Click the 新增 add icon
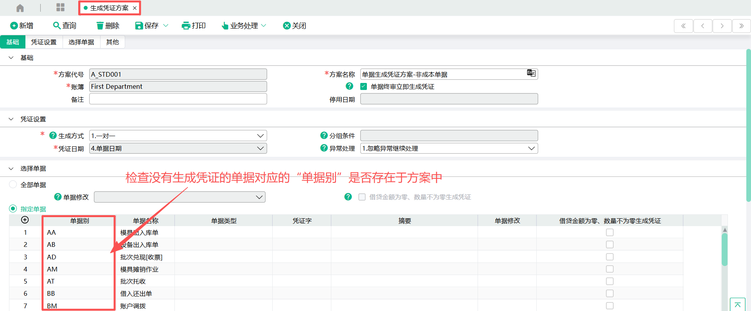 (14, 26)
